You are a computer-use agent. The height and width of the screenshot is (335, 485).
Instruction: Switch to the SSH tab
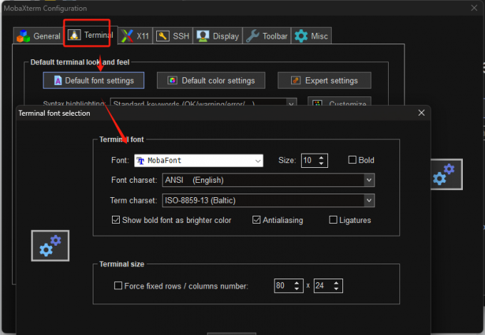[x=173, y=36]
